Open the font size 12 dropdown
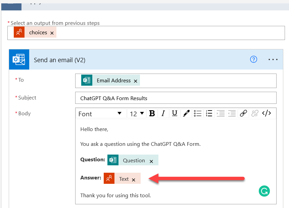 (137, 114)
